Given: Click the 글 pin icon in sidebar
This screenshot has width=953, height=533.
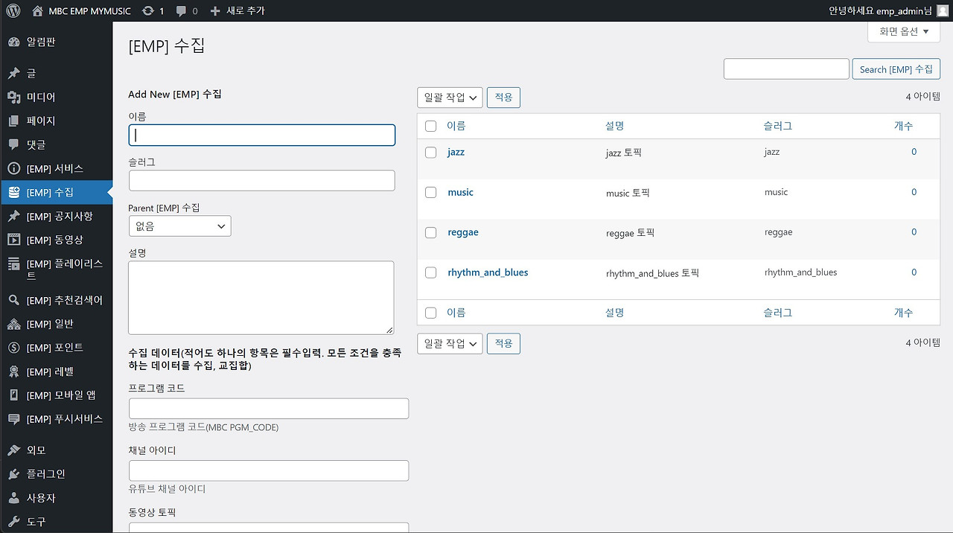Looking at the screenshot, I should (x=13, y=74).
